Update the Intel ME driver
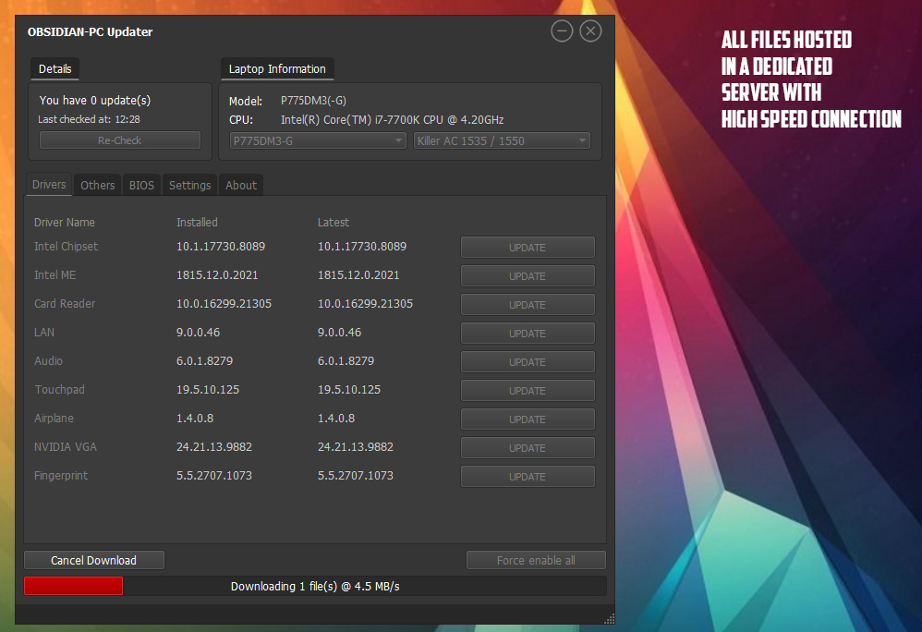 click(528, 276)
